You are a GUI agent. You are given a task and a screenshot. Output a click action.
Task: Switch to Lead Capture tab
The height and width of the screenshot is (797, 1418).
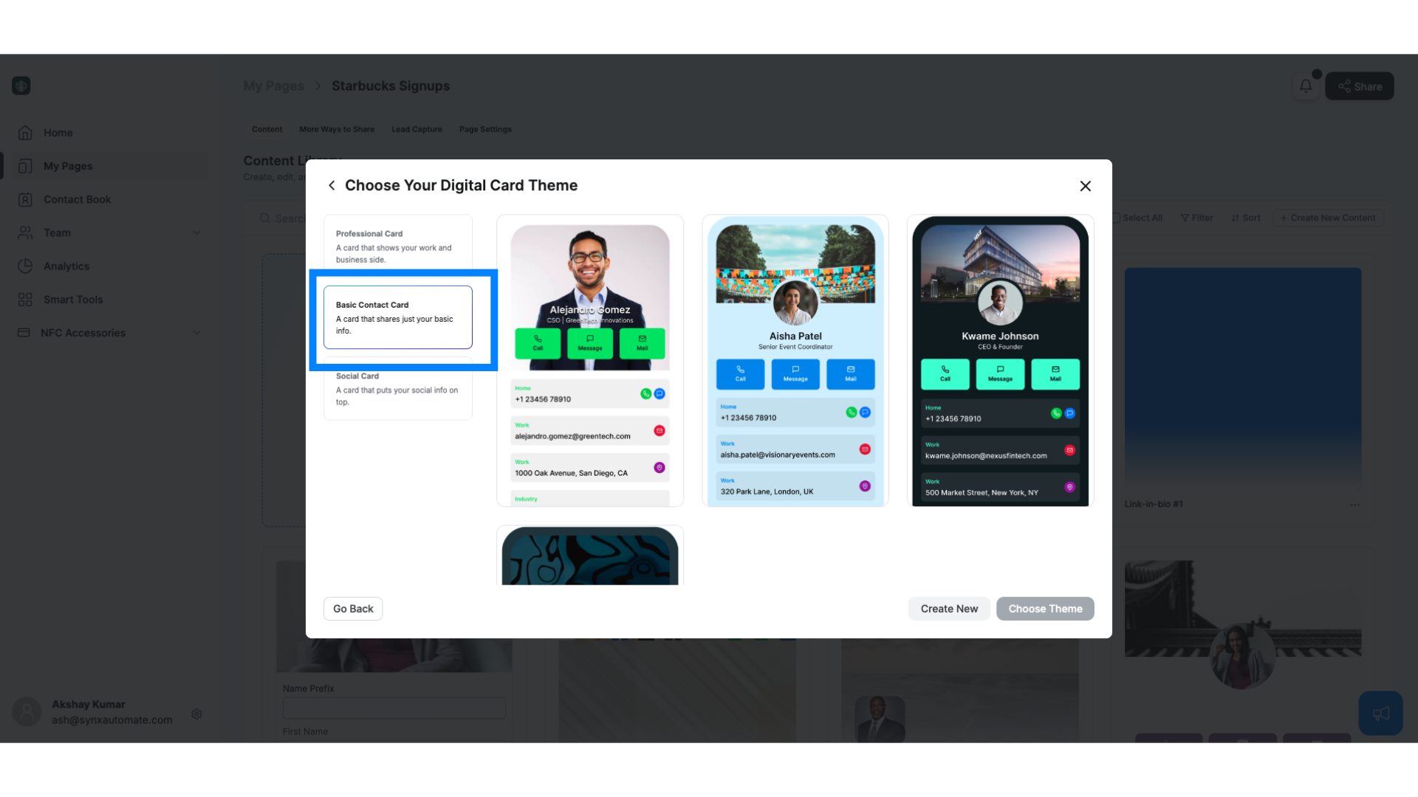click(x=417, y=128)
